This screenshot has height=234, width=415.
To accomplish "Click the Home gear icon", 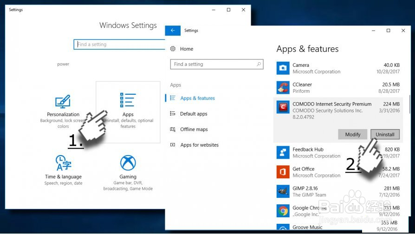I will click(173, 49).
